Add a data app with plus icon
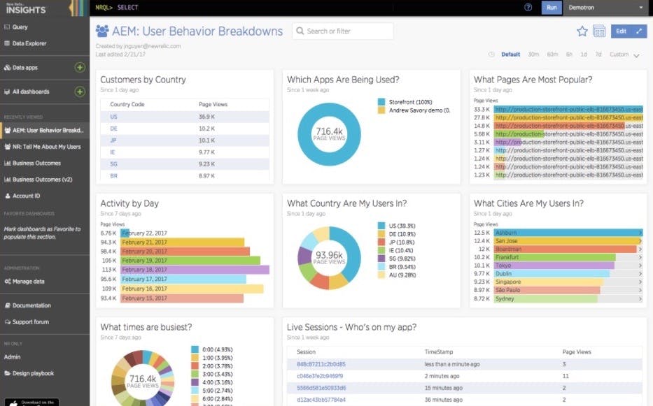 [80, 67]
